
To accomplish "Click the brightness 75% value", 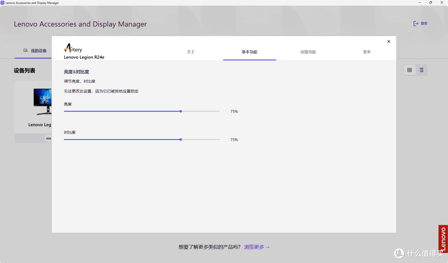I will click(234, 111).
